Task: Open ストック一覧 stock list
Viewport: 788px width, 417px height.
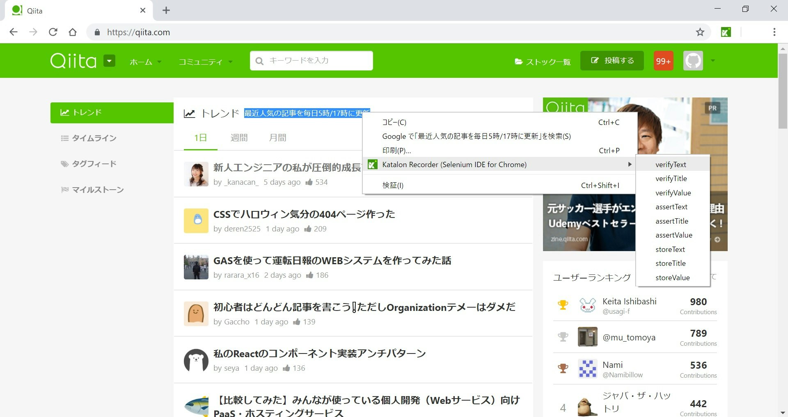Action: pos(543,61)
